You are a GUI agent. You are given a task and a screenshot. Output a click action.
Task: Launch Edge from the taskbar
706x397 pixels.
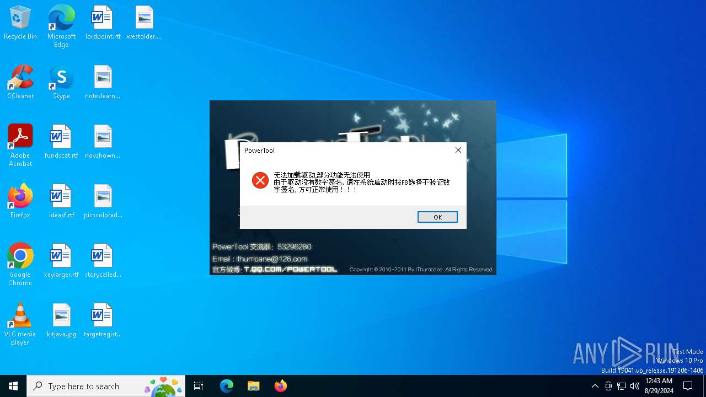pyautogui.click(x=227, y=386)
